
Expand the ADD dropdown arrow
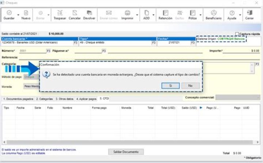153,15
